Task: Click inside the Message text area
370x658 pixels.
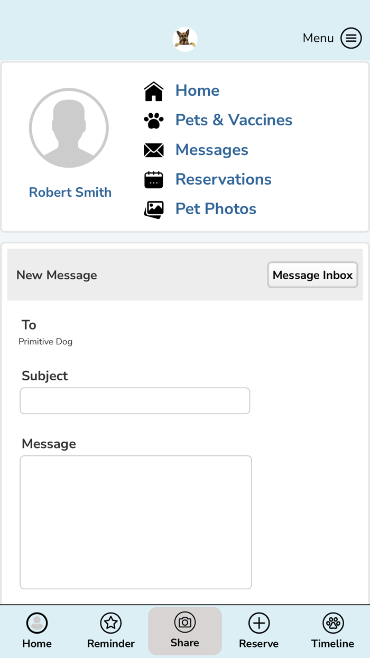Action: coord(135,521)
